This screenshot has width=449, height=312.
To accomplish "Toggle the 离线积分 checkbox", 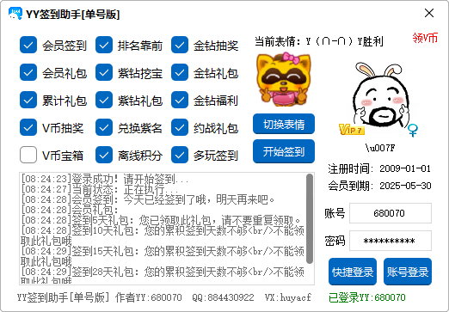I will pyautogui.click(x=104, y=155).
